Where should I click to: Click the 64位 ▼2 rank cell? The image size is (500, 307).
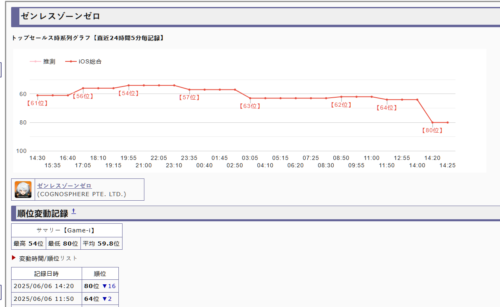(x=100, y=299)
